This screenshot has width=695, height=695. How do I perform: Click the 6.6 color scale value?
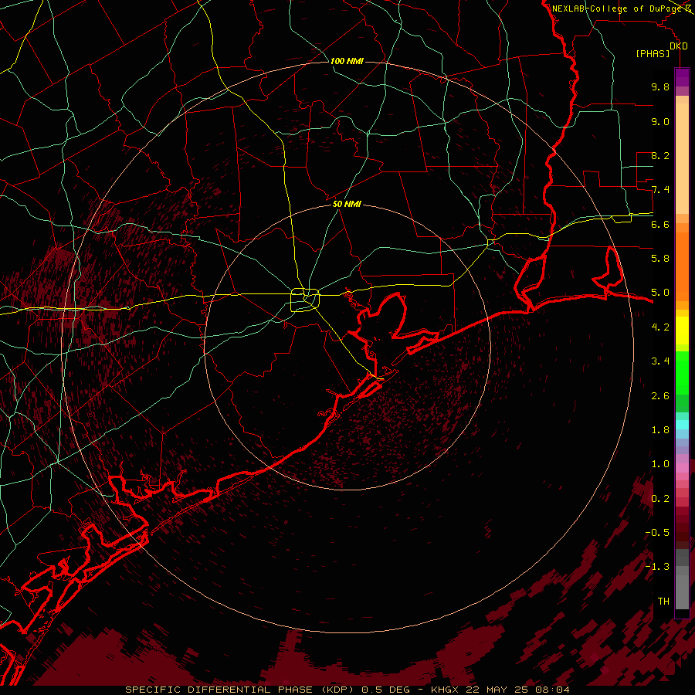[x=660, y=224]
